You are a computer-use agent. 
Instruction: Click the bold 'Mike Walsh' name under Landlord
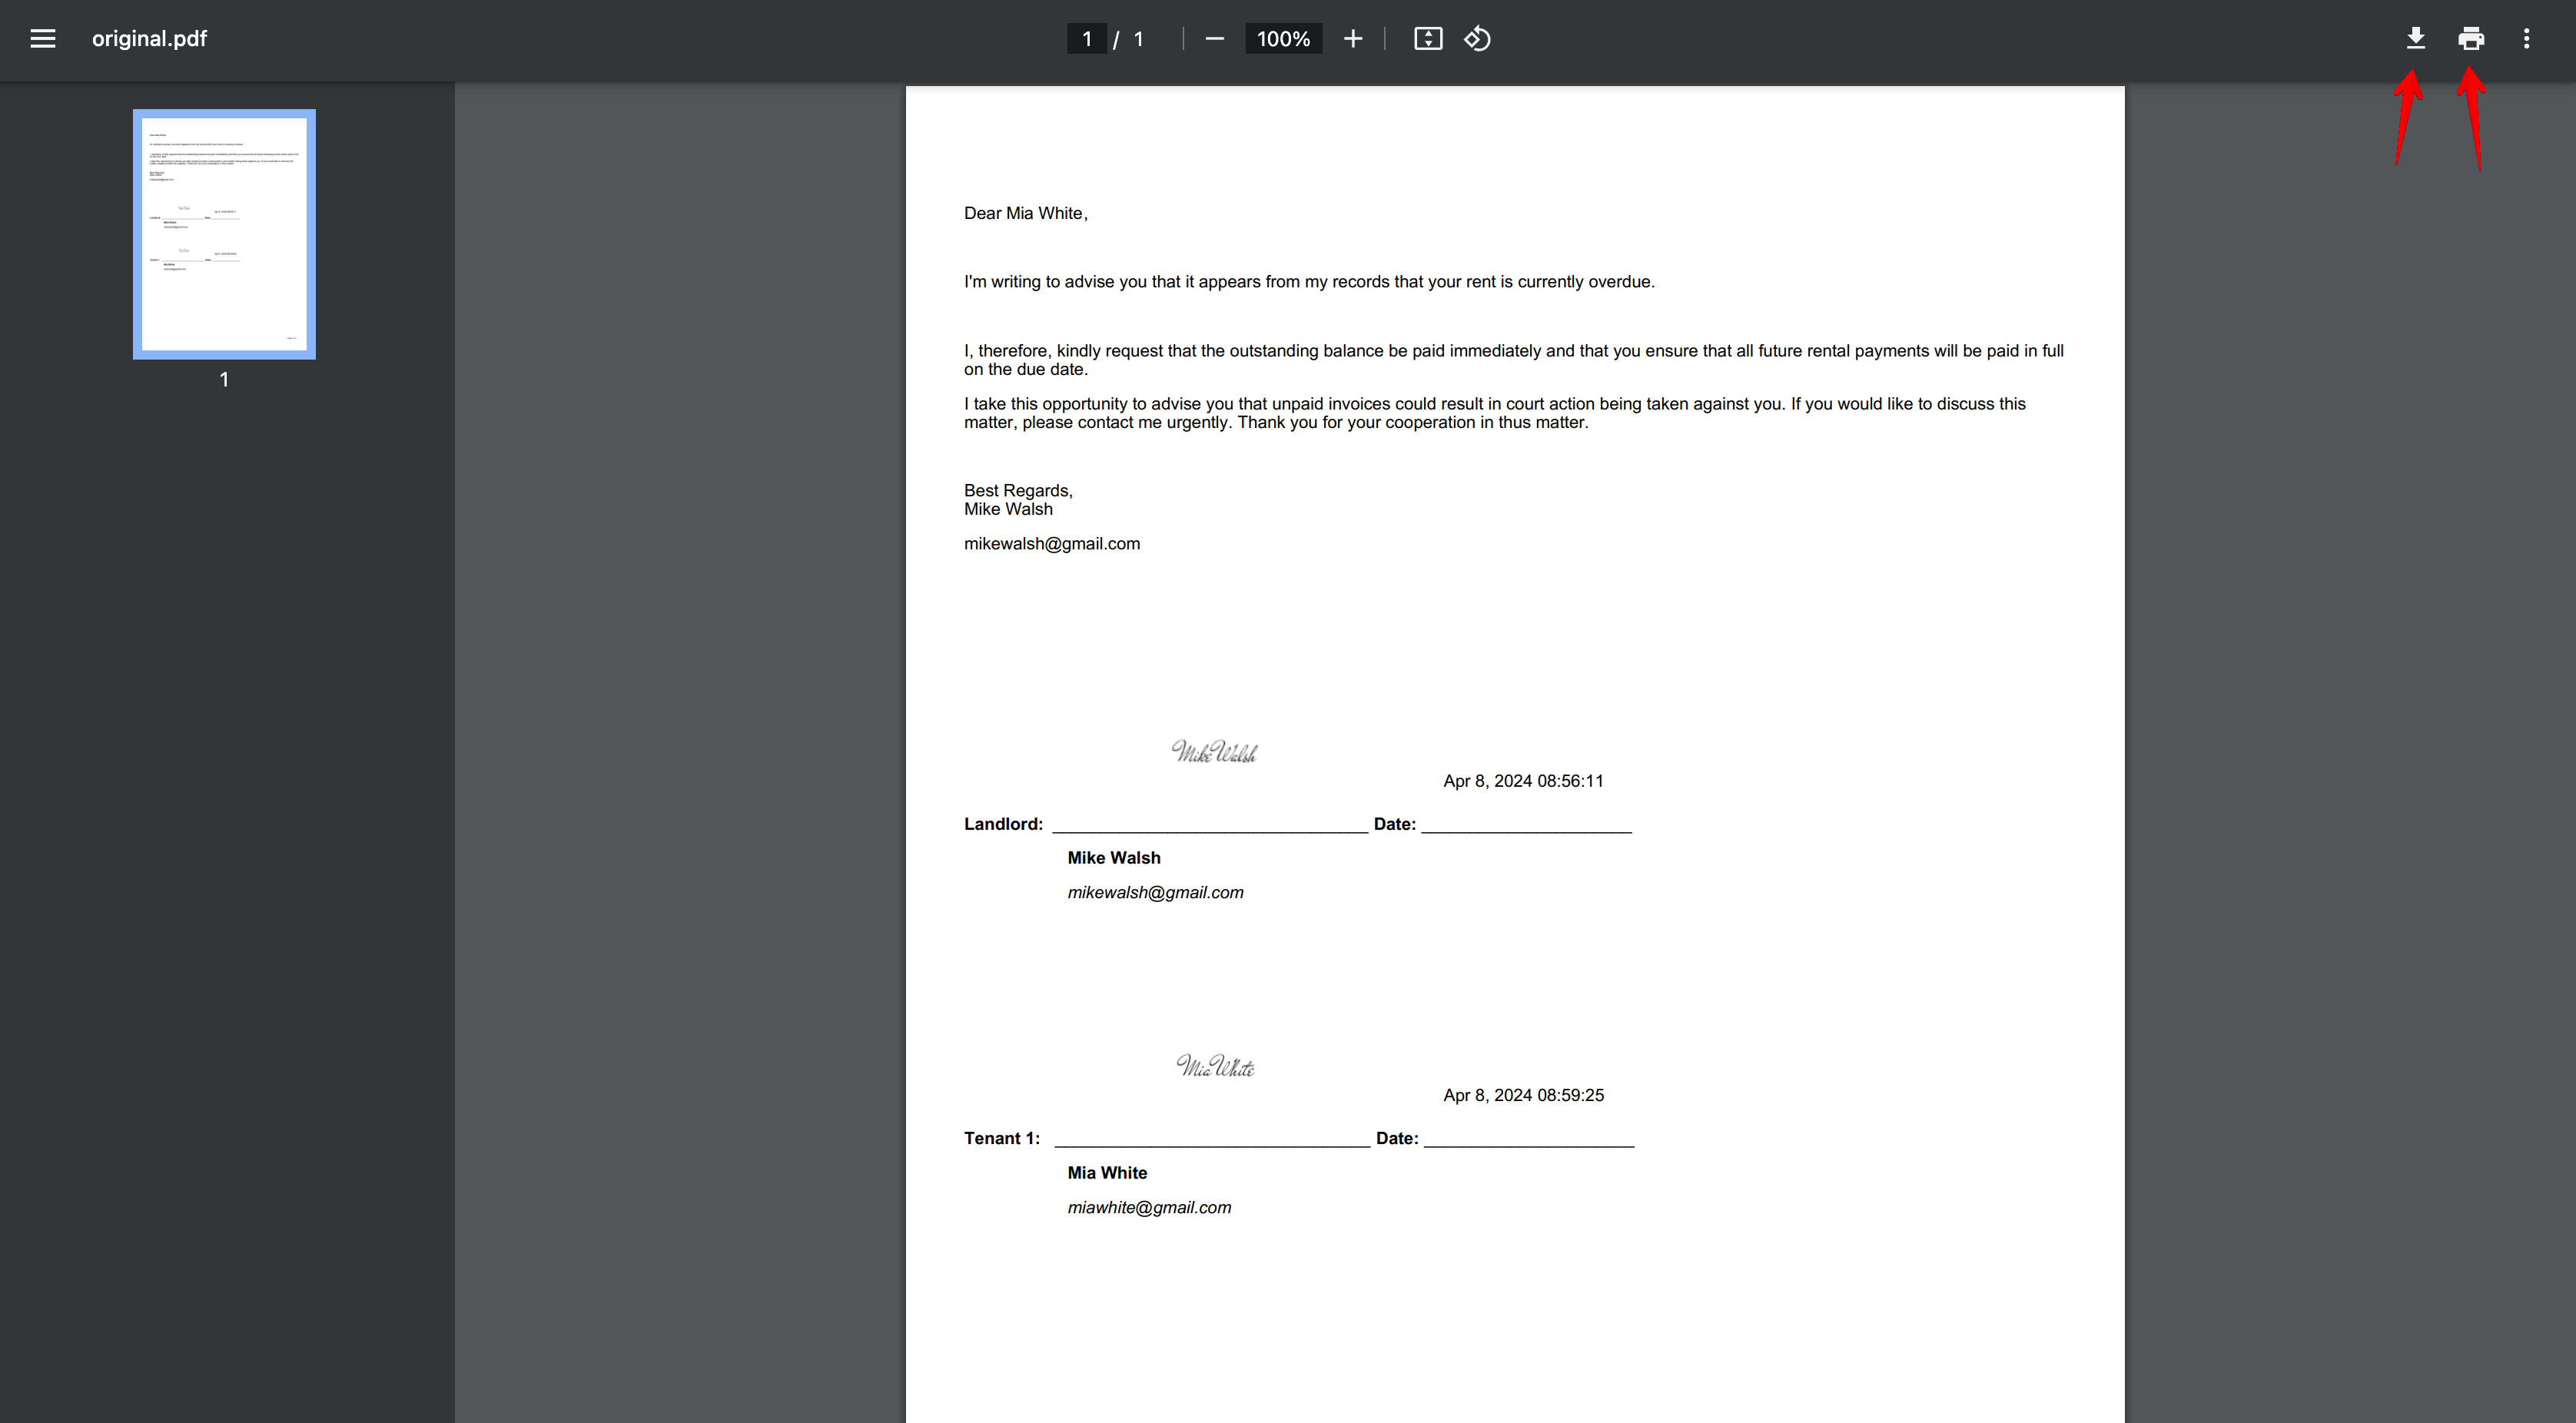tap(1114, 859)
